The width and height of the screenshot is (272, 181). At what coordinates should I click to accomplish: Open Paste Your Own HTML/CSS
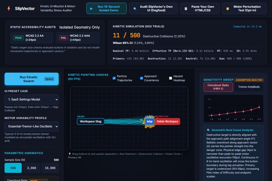click(x=200, y=8)
